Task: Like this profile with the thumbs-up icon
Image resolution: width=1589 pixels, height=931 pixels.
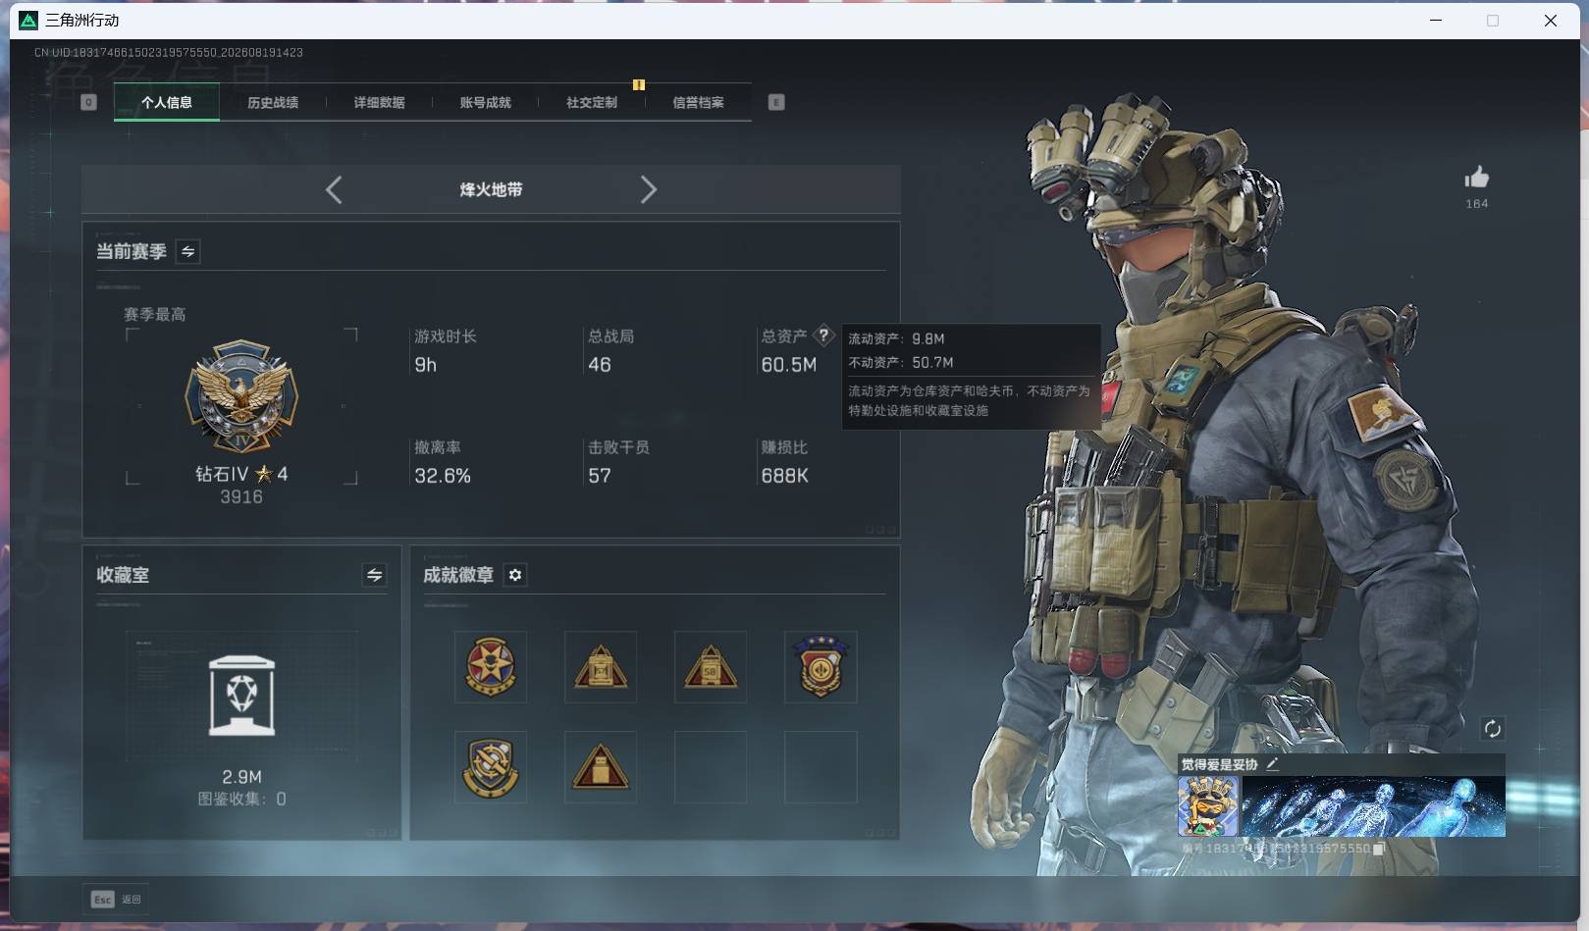Action: [x=1477, y=178]
